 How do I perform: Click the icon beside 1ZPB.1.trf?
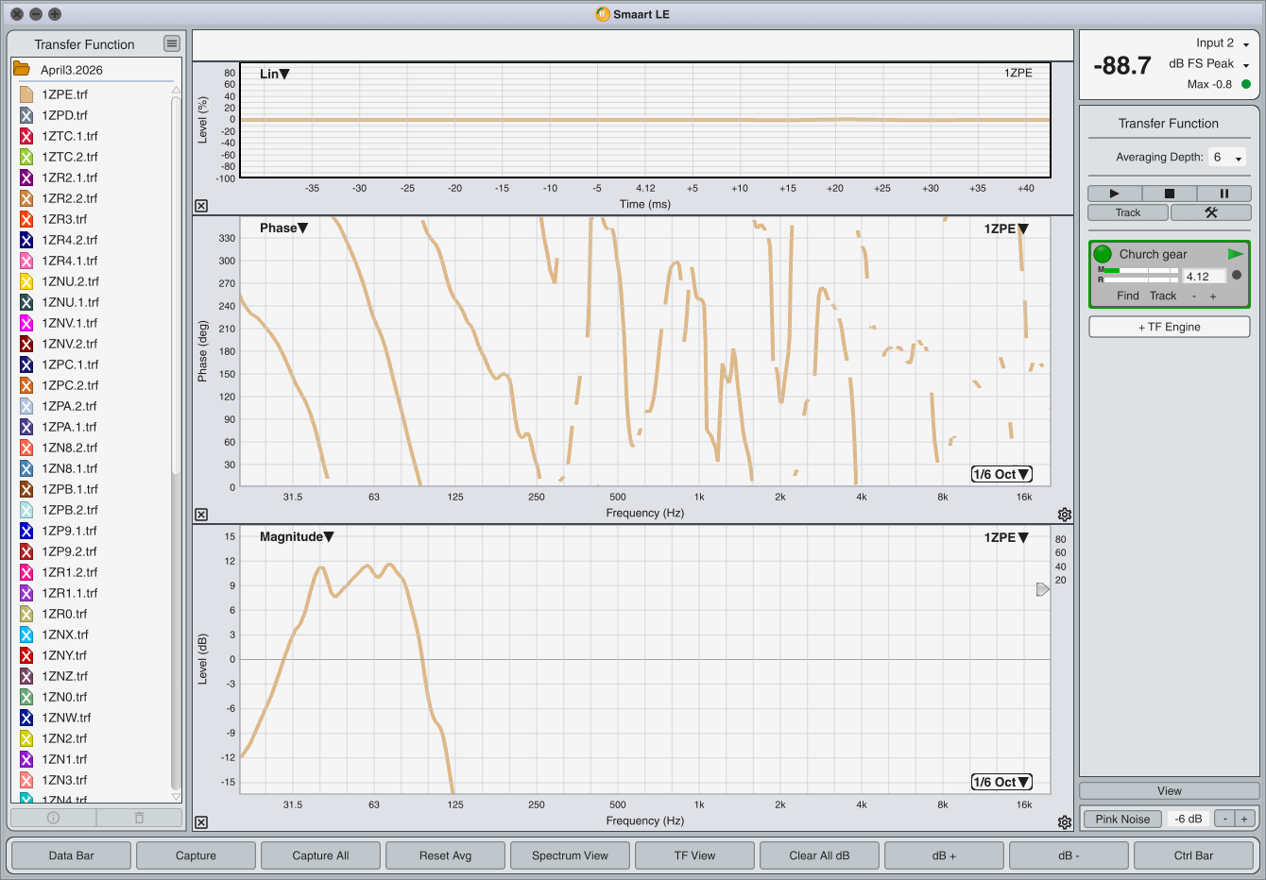pyautogui.click(x=26, y=489)
